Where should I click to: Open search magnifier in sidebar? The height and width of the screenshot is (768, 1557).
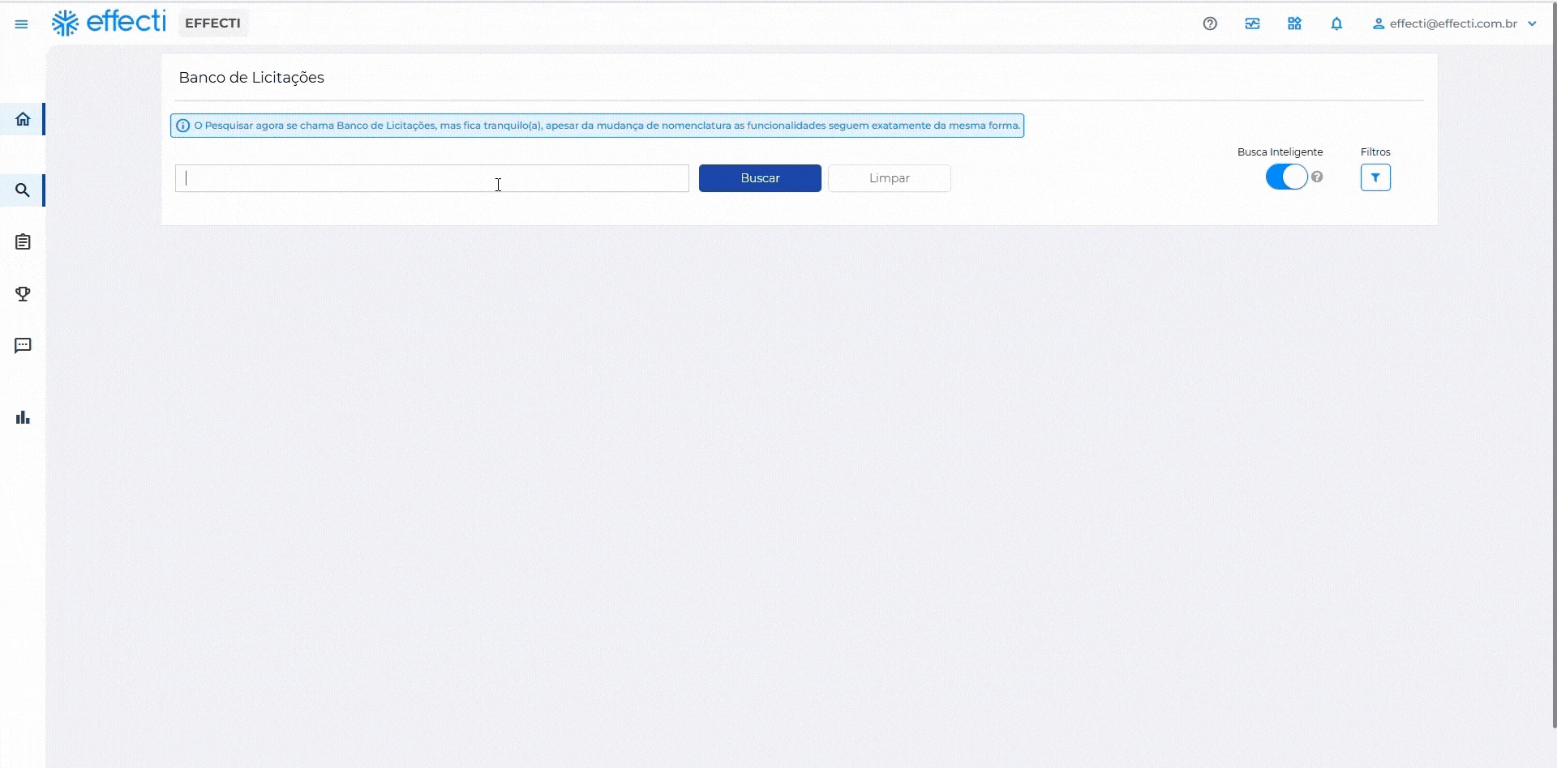[23, 190]
